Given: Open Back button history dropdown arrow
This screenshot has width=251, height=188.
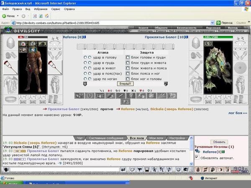Looking at the screenshot, I should pos(18,16).
